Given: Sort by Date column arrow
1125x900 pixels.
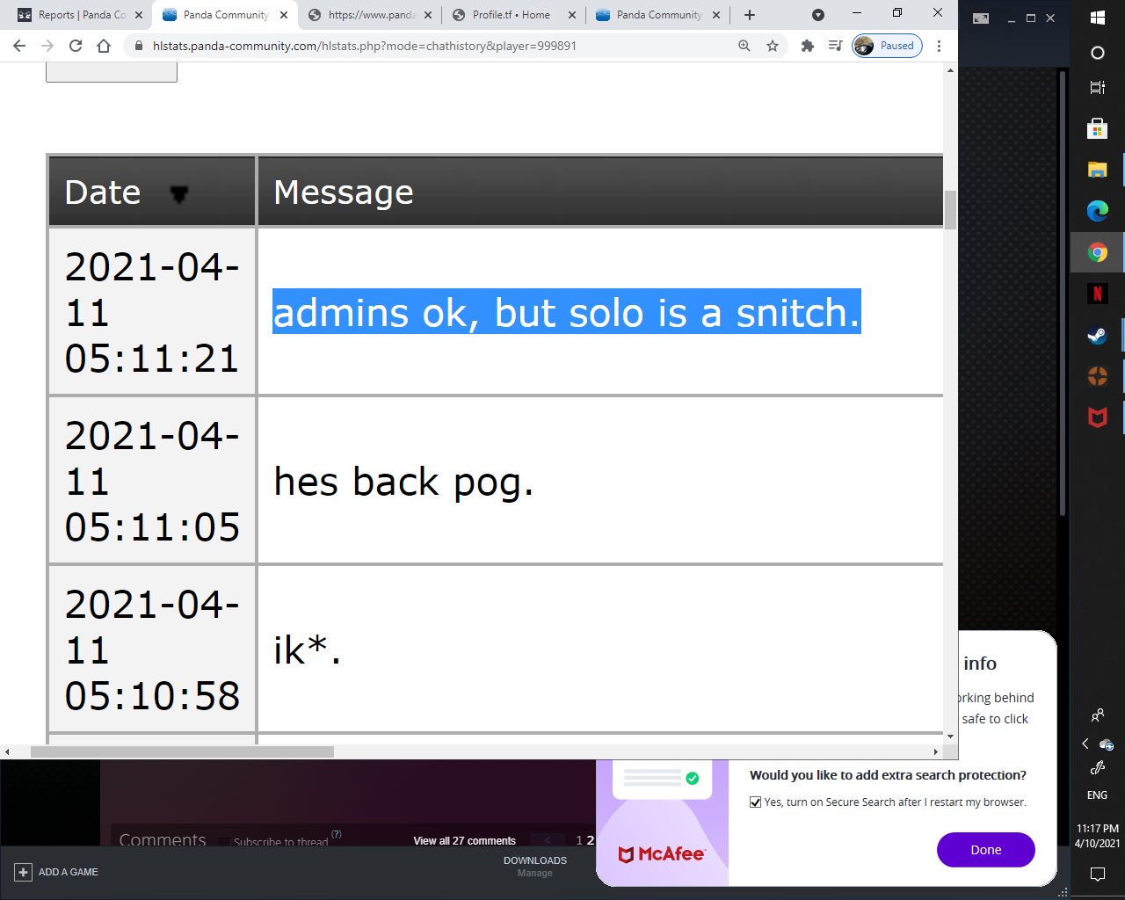Looking at the screenshot, I should [178, 194].
